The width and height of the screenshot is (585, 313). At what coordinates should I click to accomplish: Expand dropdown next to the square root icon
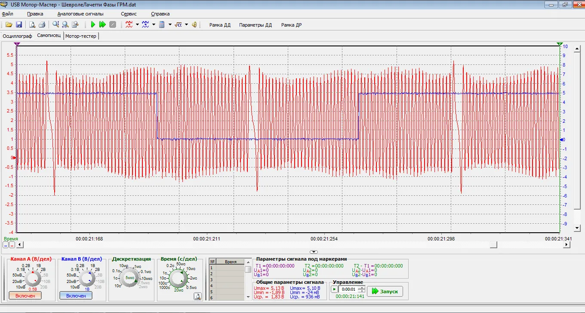tap(186, 24)
